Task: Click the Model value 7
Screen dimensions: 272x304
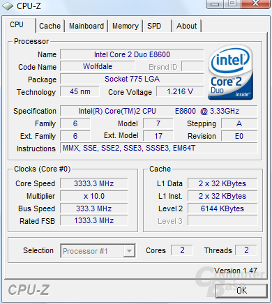Action: coord(158,123)
